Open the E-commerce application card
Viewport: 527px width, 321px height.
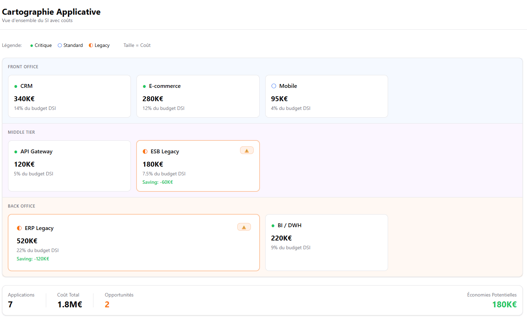click(x=198, y=96)
